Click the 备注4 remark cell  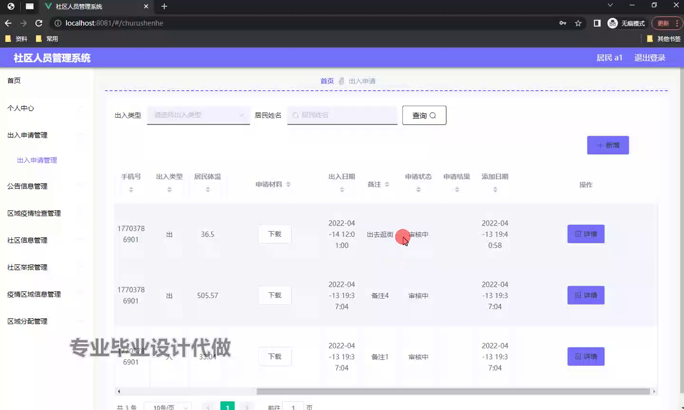pyautogui.click(x=380, y=296)
